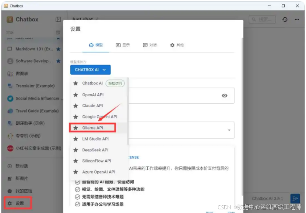Select Azure OpenAI API provider option
Screen dimensions: 306x213
99,172
